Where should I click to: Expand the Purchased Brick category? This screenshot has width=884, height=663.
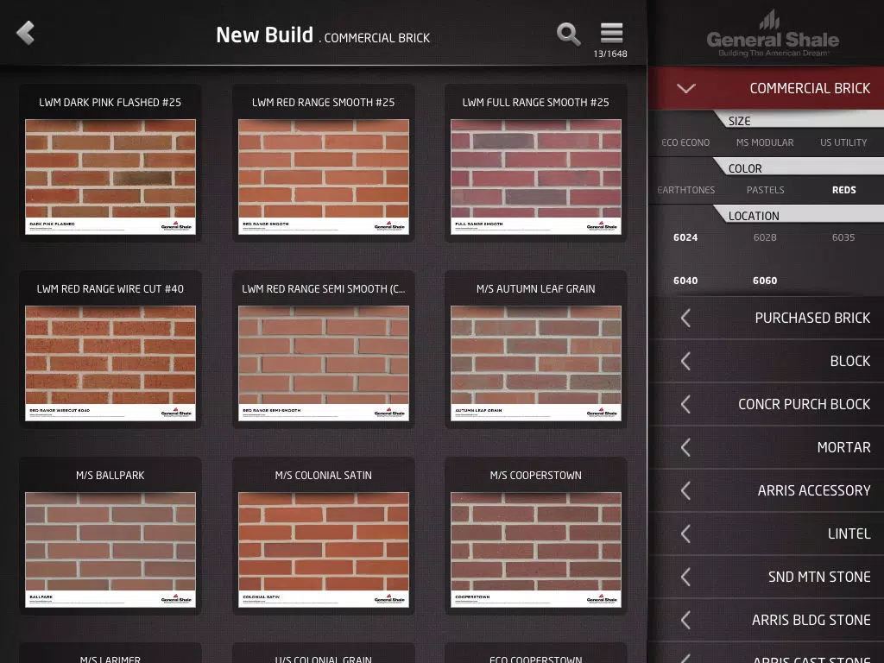pyautogui.click(x=767, y=318)
